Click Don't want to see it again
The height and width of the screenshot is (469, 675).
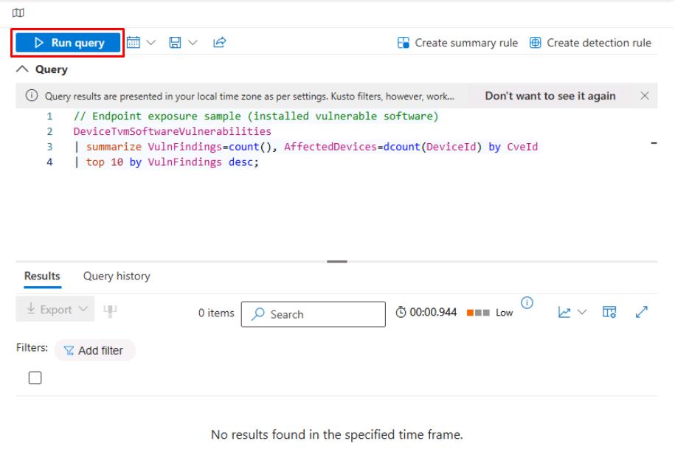[x=550, y=96]
